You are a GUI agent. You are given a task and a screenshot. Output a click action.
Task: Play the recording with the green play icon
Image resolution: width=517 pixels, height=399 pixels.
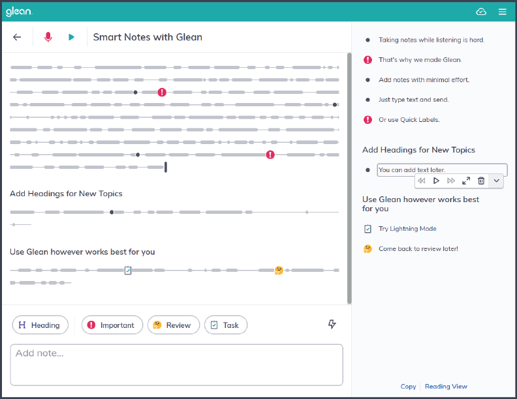(x=71, y=37)
